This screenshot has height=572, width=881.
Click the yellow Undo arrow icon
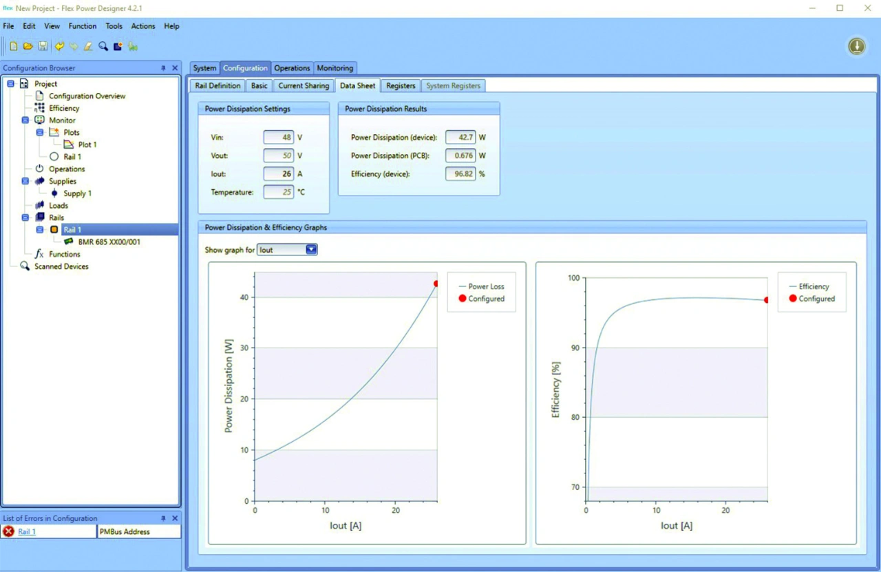click(59, 46)
